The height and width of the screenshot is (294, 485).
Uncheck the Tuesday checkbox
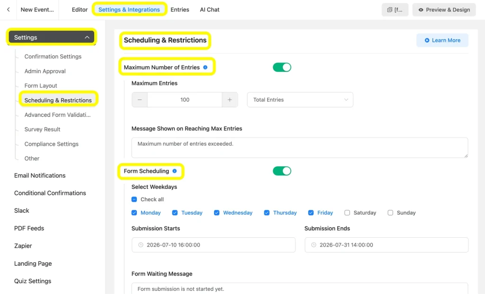click(175, 213)
